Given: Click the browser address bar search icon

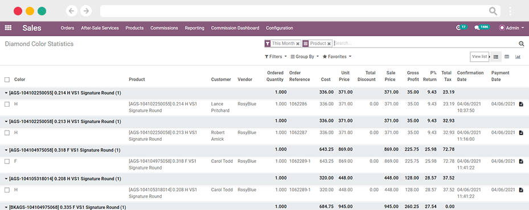Looking at the screenshot, I should pyautogui.click(x=493, y=11).
